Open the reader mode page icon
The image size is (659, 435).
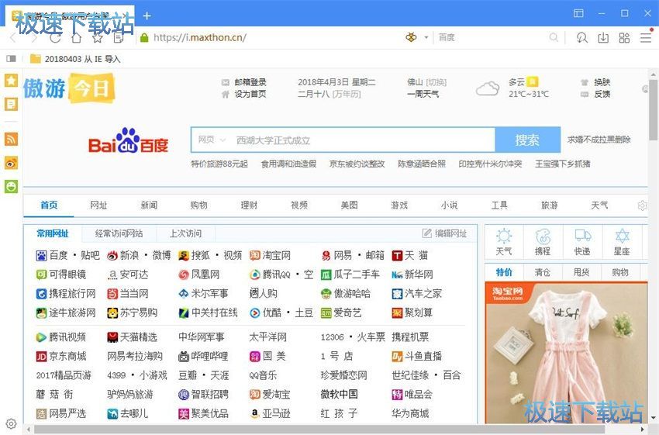click(119, 38)
